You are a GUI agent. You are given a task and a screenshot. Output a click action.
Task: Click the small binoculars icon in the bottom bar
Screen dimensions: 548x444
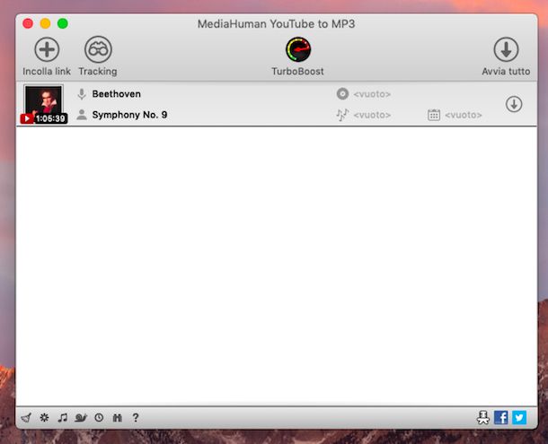click(118, 417)
